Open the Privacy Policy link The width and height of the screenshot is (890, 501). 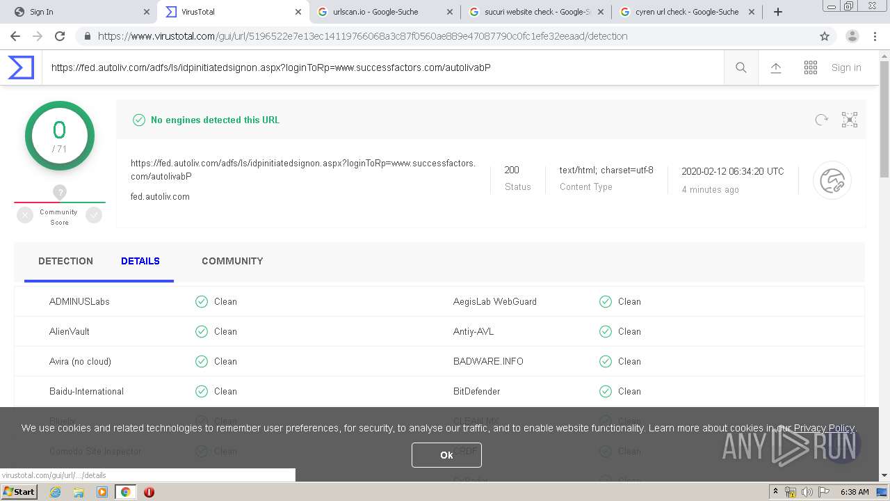[x=824, y=428]
